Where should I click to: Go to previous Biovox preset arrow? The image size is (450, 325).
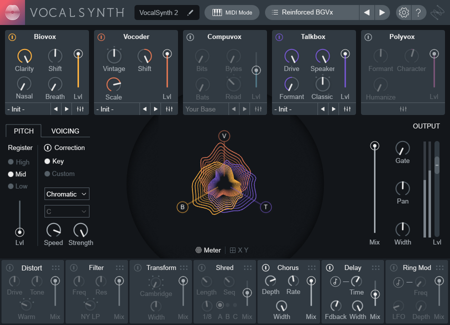[55, 109]
